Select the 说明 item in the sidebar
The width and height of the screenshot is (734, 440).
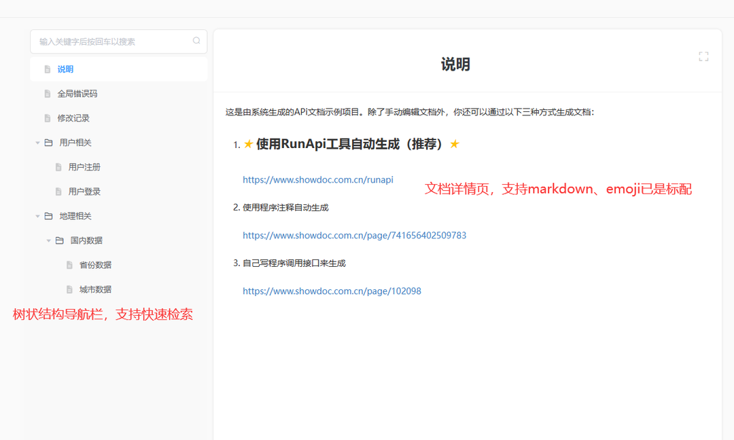[65, 69]
